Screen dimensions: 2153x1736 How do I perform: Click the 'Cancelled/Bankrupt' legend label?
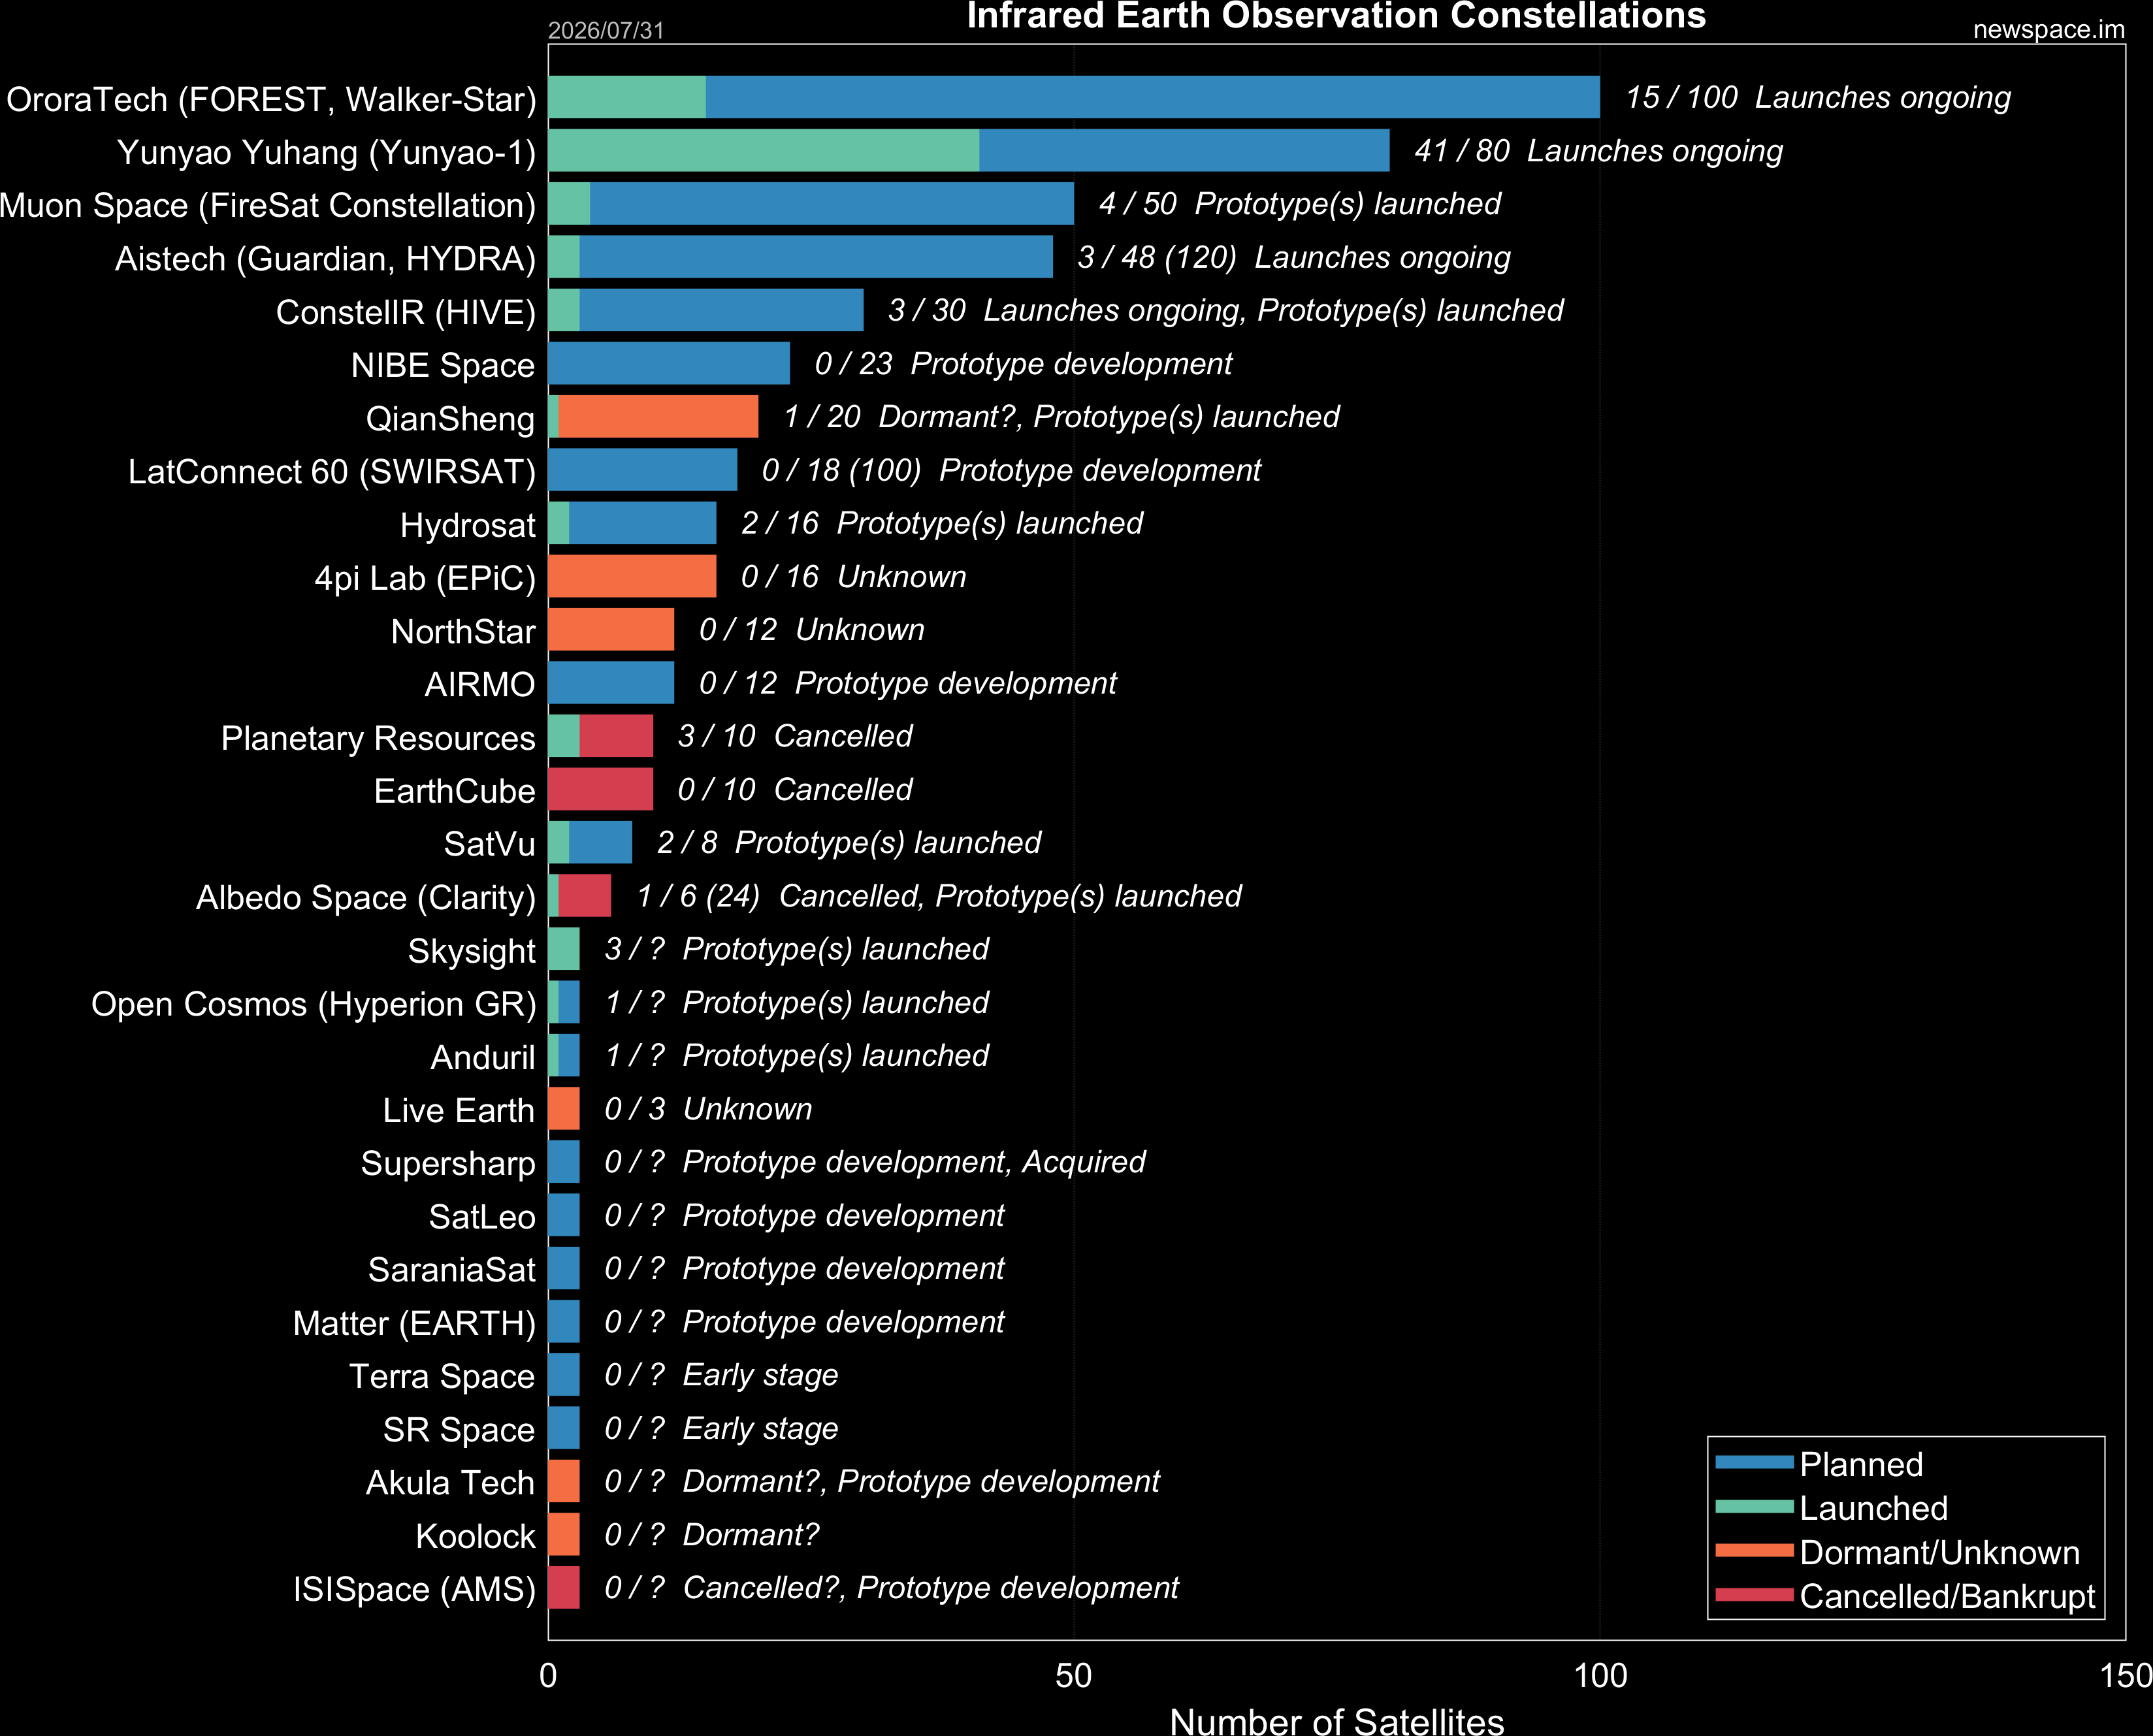(1947, 1596)
